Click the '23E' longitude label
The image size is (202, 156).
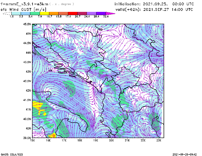pyautogui.click(x=159, y=140)
